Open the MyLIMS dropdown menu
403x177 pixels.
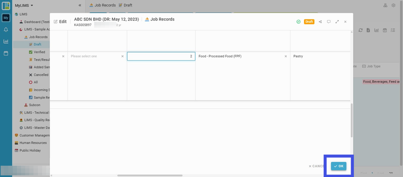[24, 5]
